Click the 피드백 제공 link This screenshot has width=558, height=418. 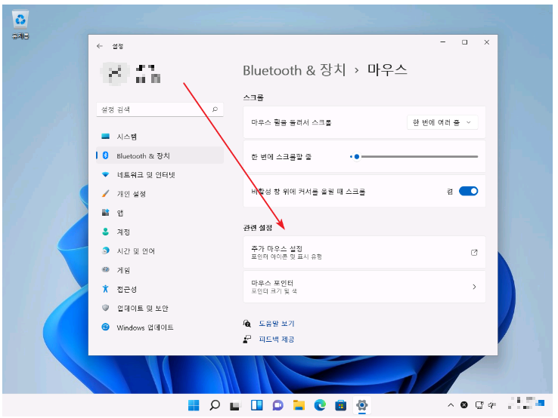(x=277, y=340)
